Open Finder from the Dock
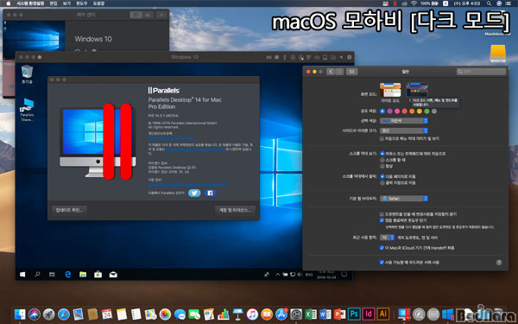This screenshot has height=324, width=518. [20, 314]
